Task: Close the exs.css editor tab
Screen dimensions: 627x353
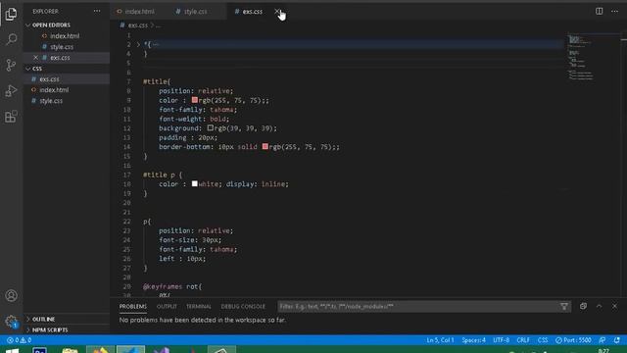Action: [277, 12]
